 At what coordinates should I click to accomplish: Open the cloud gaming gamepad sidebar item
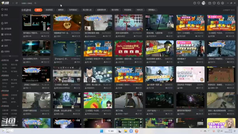pyautogui.click(x=5, y=52)
